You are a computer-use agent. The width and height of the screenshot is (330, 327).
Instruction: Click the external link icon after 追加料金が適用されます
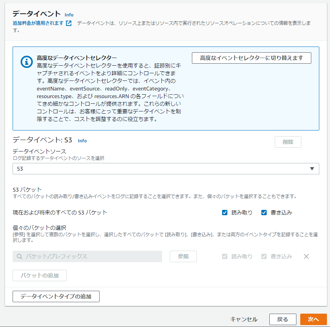[69, 23]
